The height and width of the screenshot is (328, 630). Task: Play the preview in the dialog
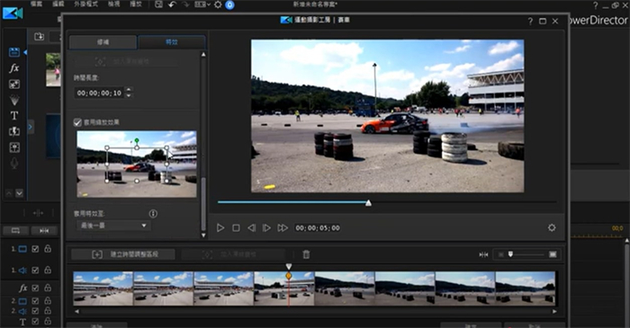220,227
